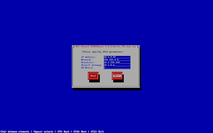Click the red Back button

[93, 76]
